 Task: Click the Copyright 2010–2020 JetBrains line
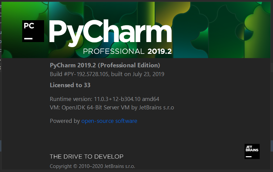(x=92, y=166)
